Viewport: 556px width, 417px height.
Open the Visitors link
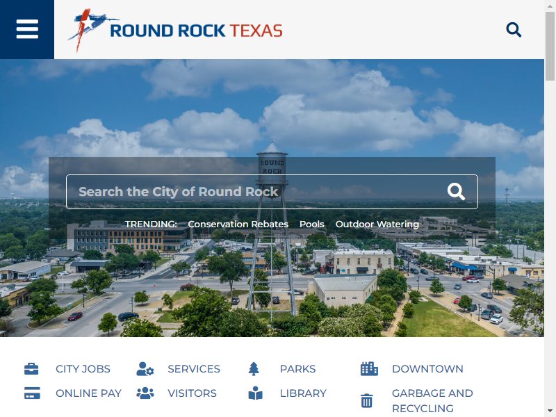(193, 393)
